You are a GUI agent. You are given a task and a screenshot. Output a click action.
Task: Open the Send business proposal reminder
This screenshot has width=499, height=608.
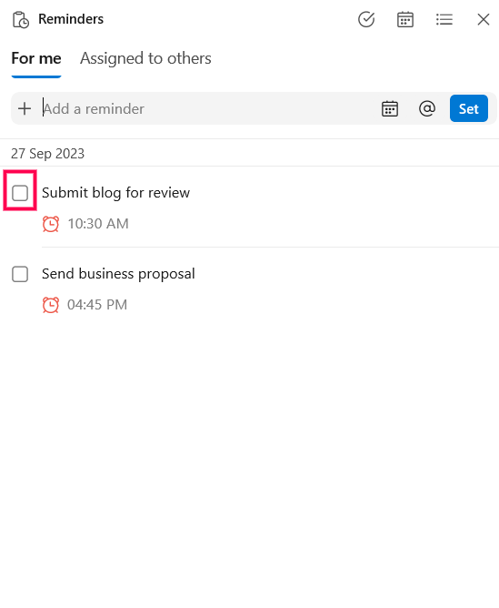pos(118,274)
